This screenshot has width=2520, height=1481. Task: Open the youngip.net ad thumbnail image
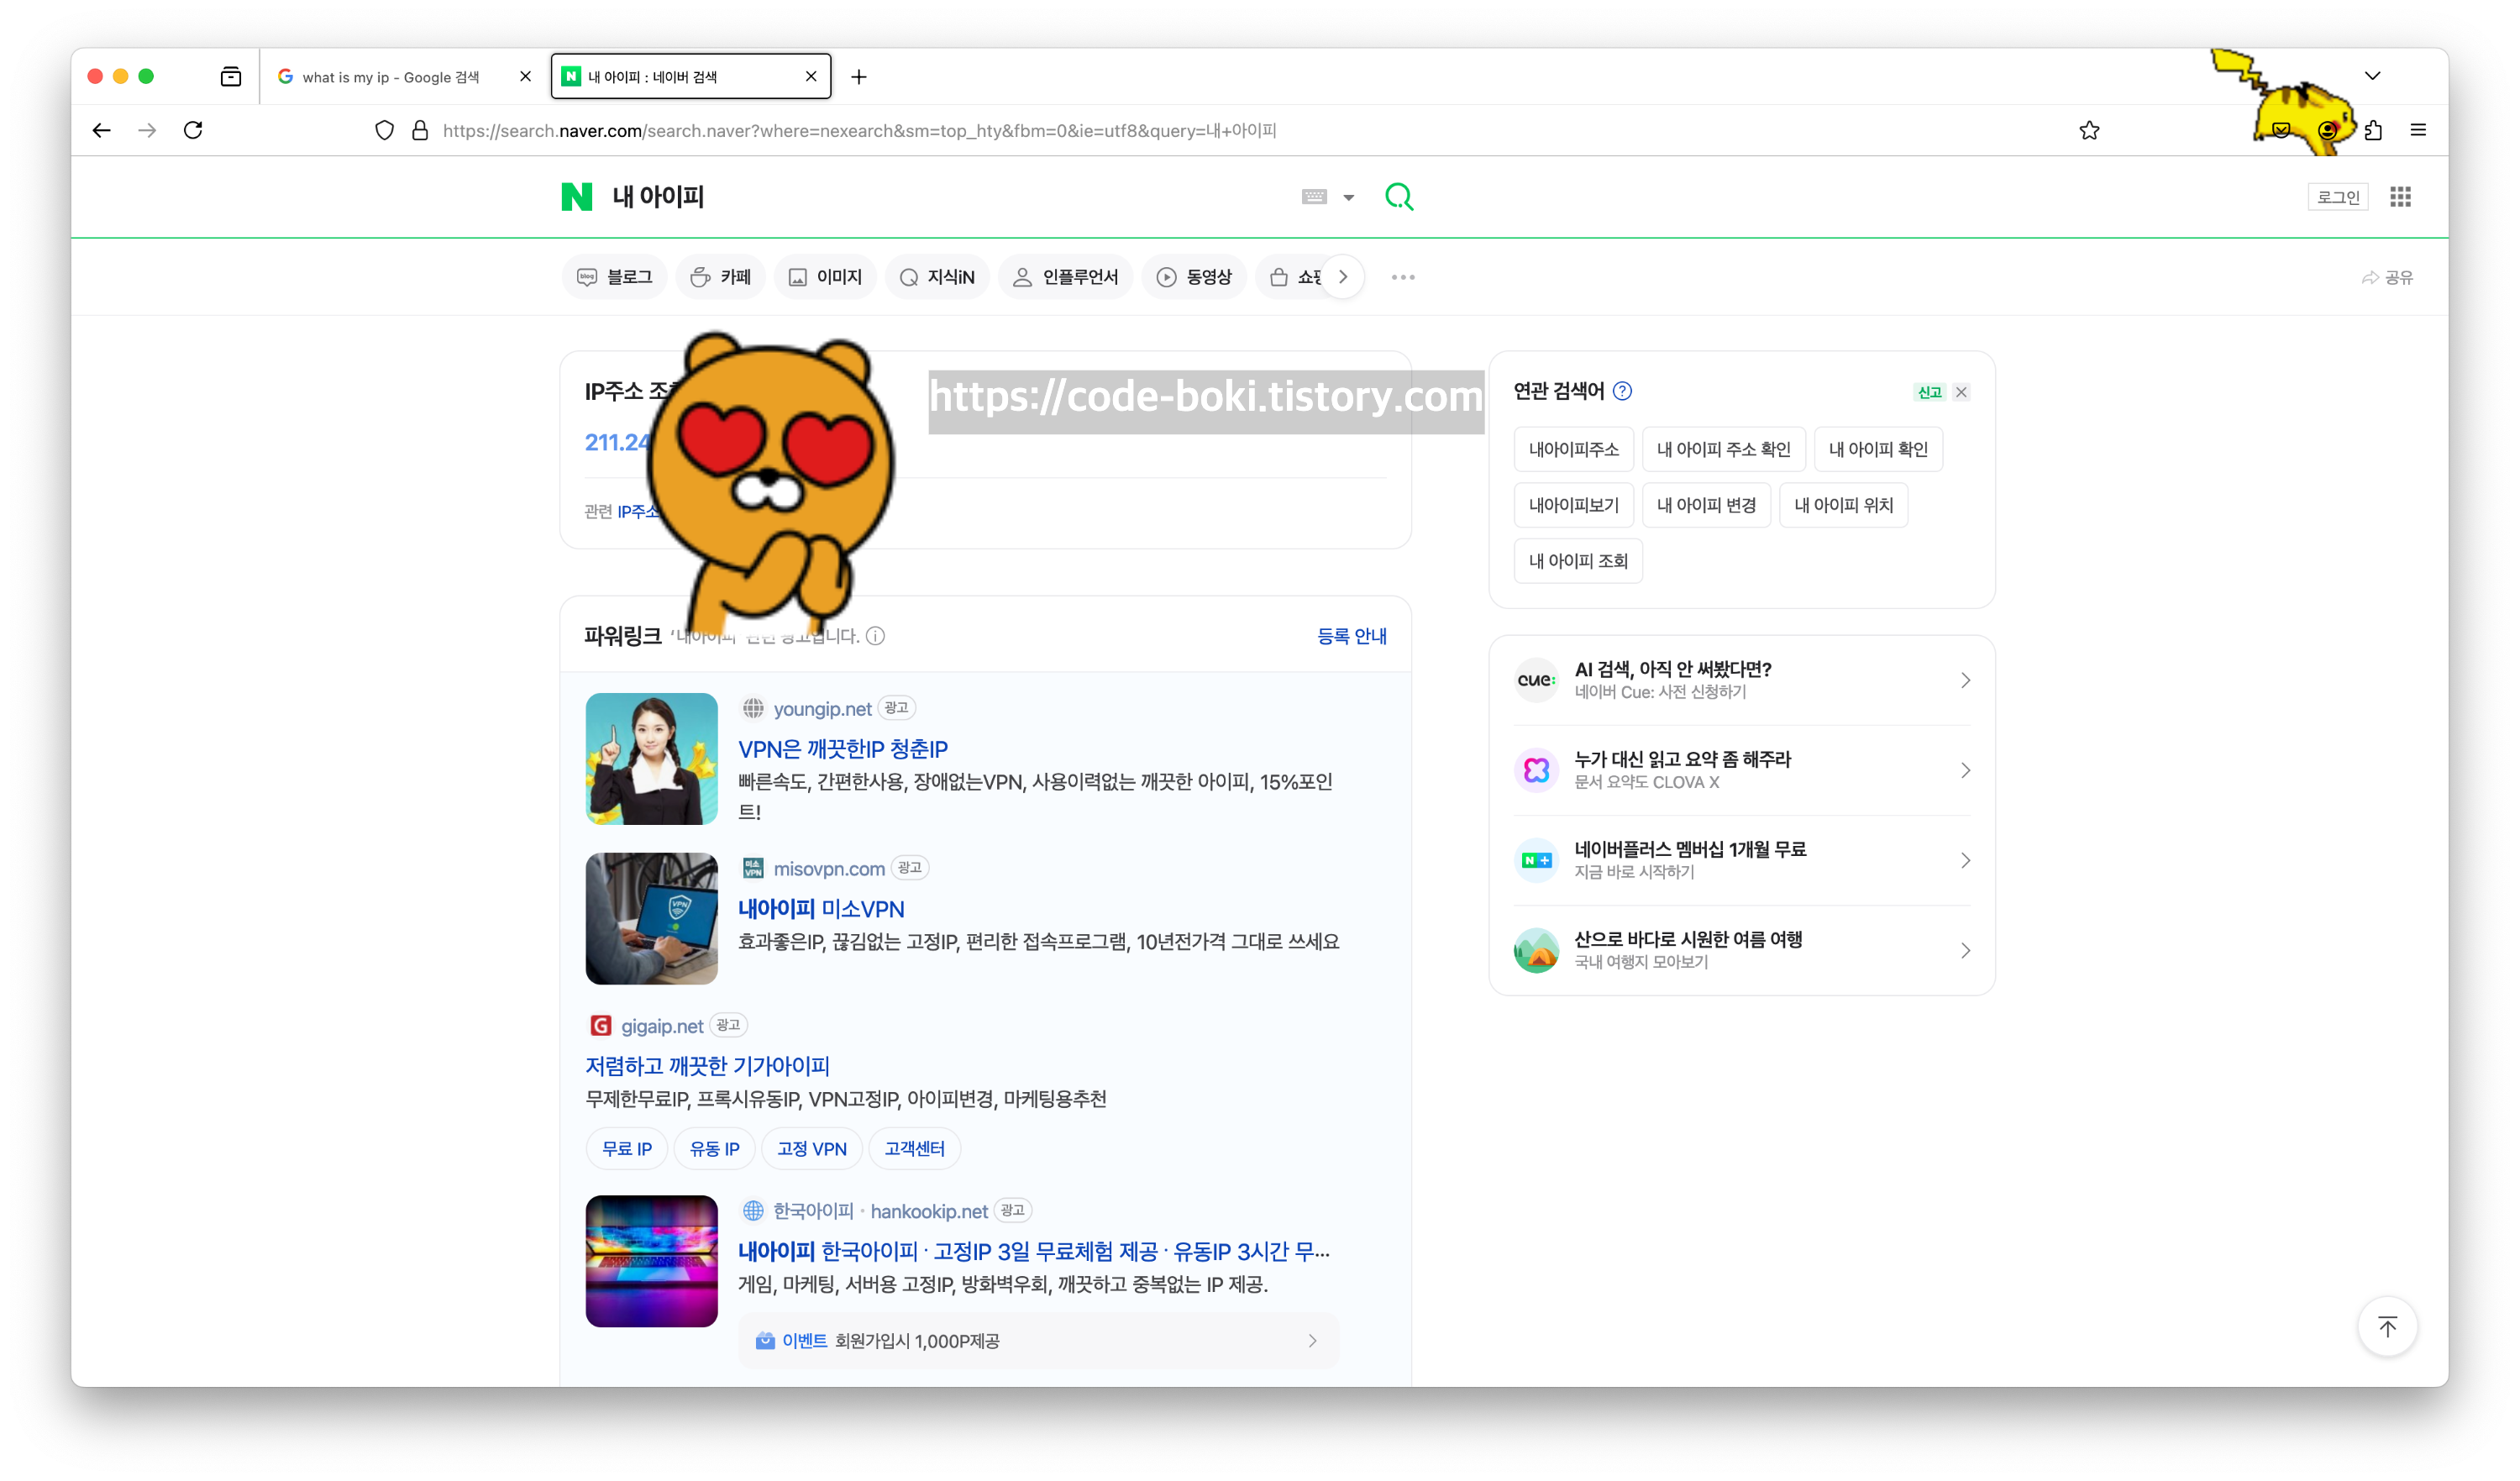(651, 759)
